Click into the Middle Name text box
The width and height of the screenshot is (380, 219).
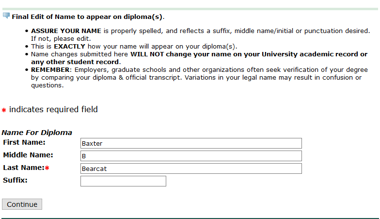coord(191,156)
